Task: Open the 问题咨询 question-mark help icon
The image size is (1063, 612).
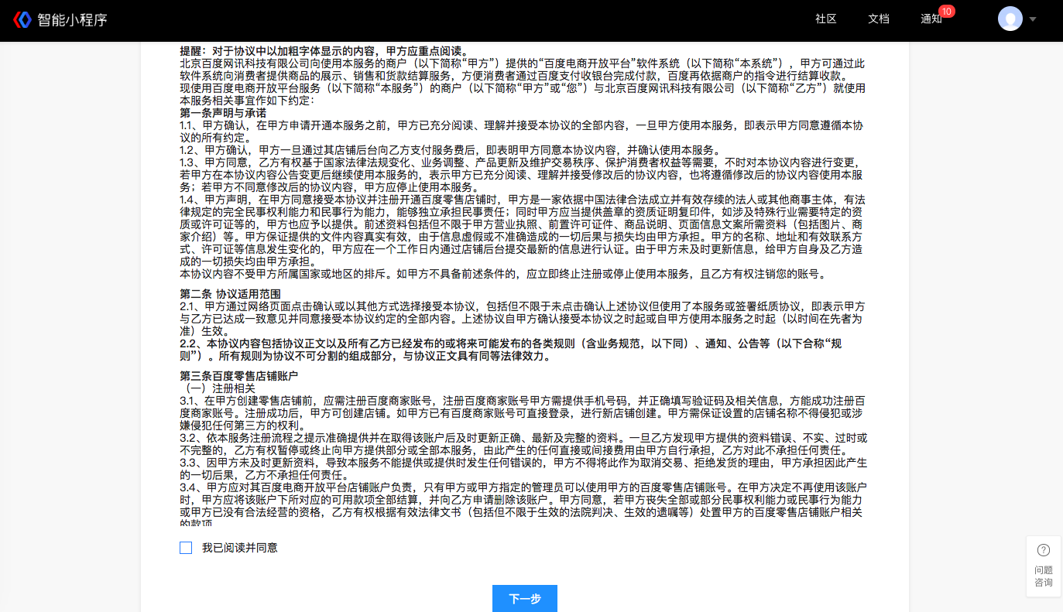Action: click(x=1044, y=549)
